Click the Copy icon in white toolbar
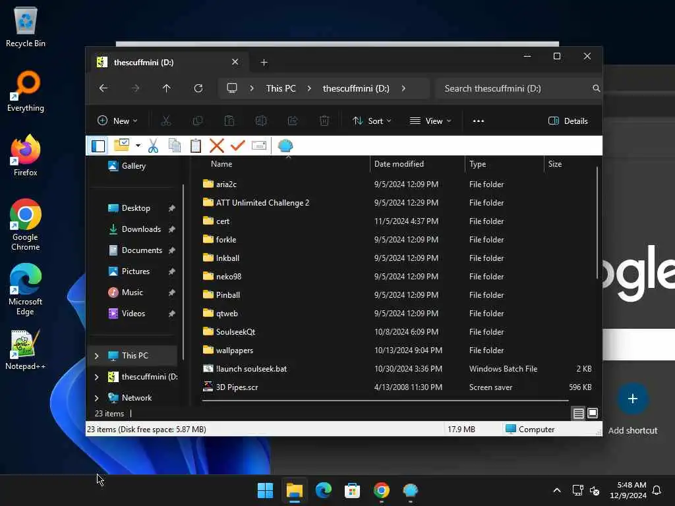This screenshot has height=506, width=675. 174,146
